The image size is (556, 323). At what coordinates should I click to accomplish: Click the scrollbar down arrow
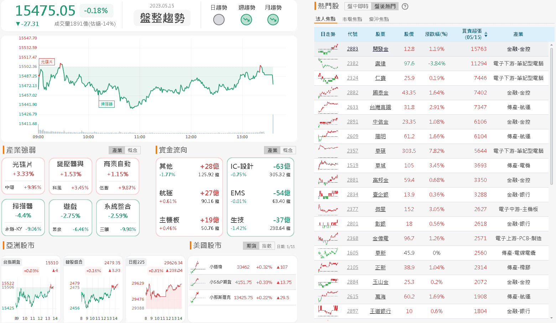[552, 318]
